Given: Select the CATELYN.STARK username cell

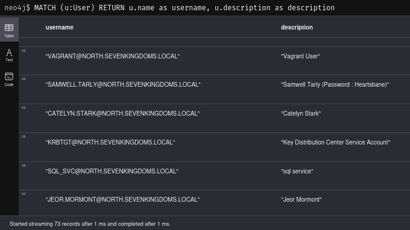Looking at the screenshot, I should (122, 113).
